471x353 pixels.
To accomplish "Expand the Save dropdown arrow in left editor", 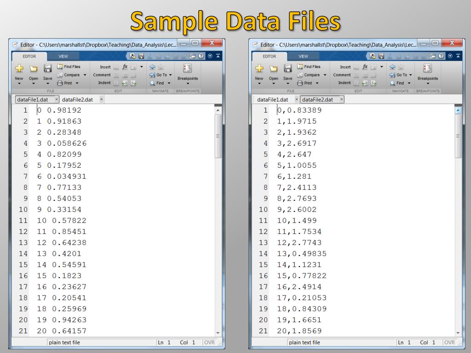I will [47, 84].
